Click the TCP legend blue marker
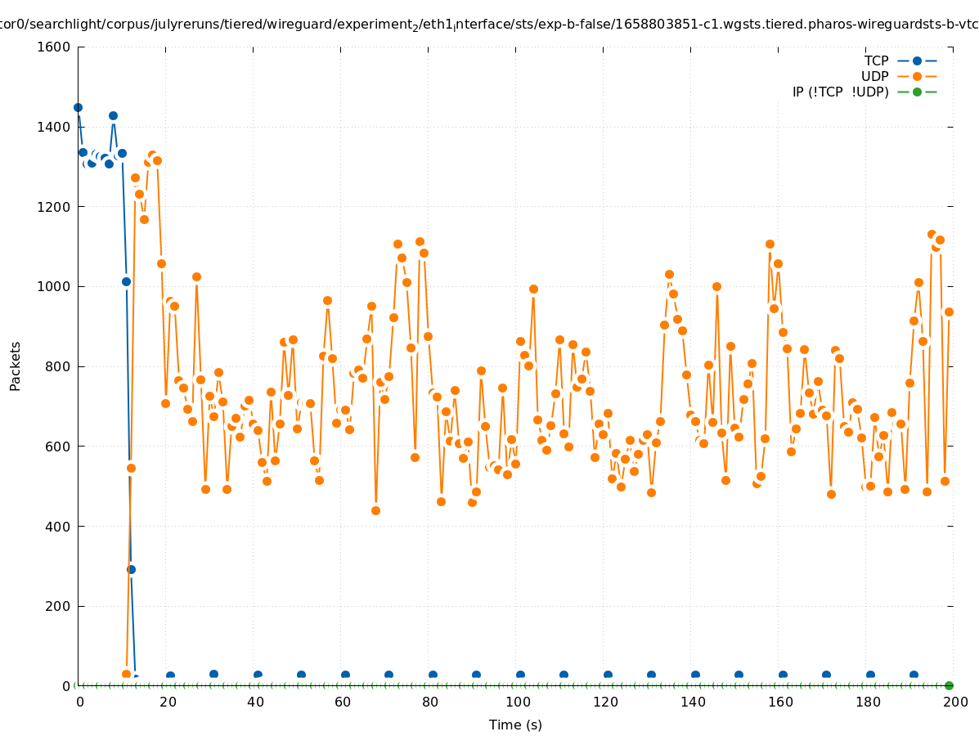 917,61
